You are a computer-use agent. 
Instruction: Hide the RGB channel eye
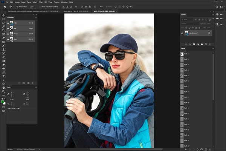click(8, 23)
